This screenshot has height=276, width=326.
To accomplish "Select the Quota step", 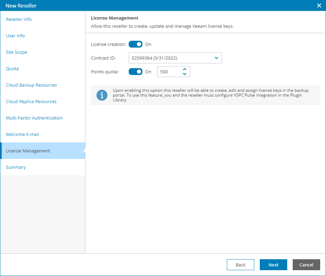I will coord(12,69).
